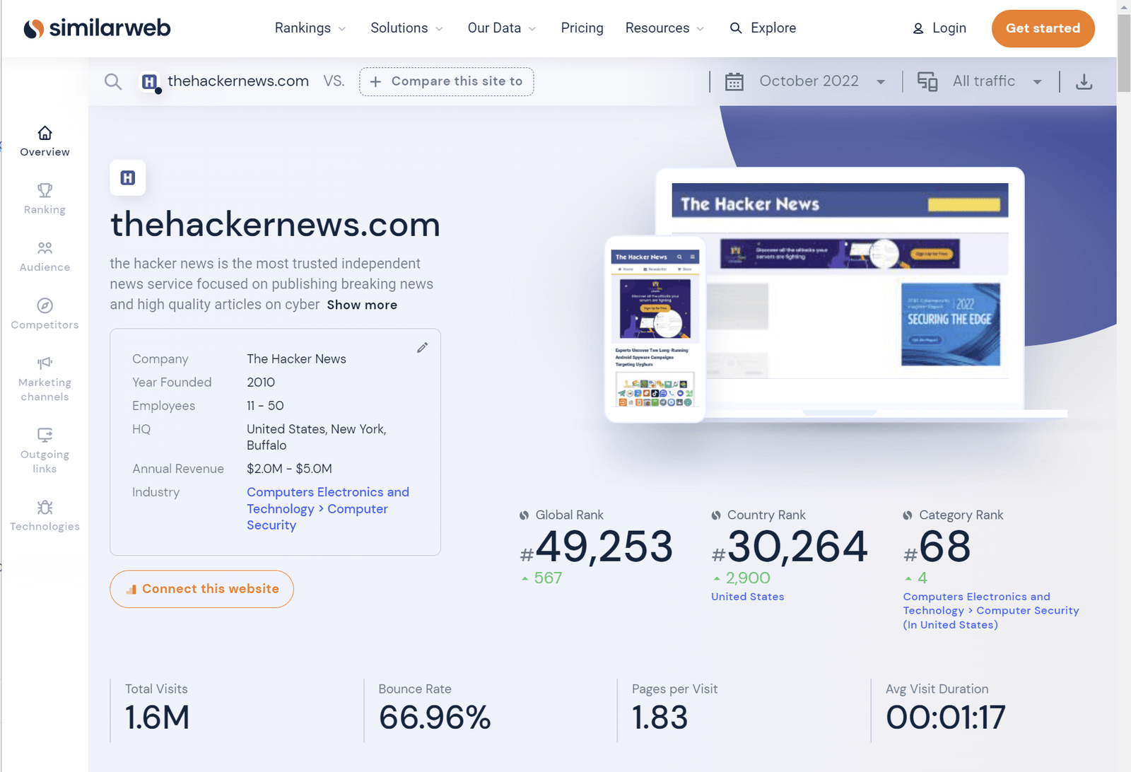
Task: Open the Computer Security category rank link
Action: 991,611
